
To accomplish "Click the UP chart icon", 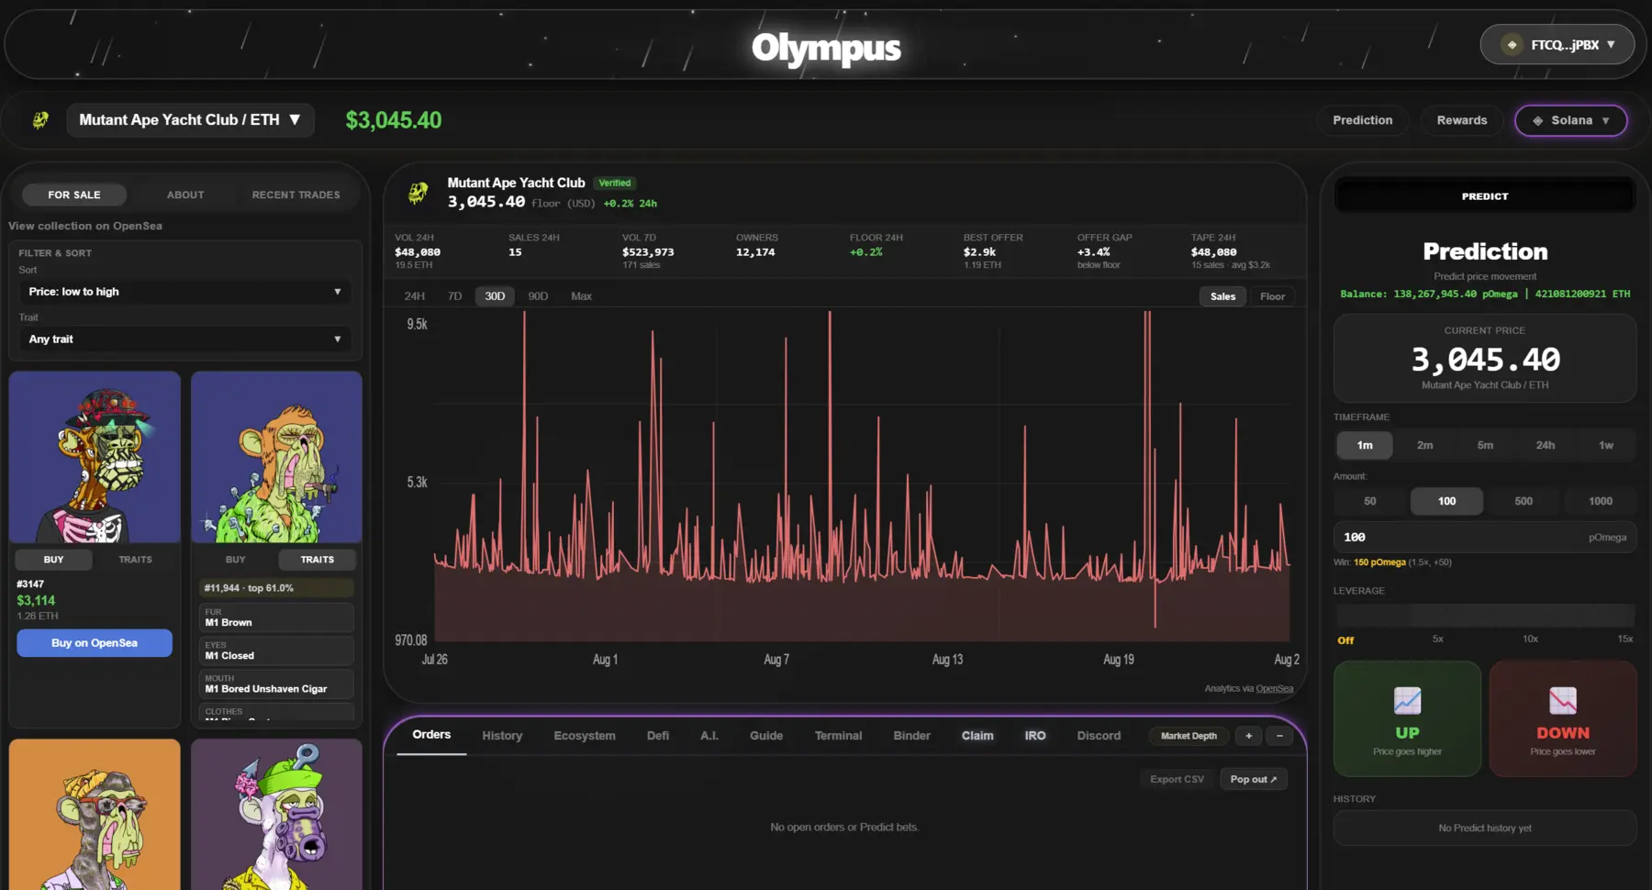I will [1407, 700].
